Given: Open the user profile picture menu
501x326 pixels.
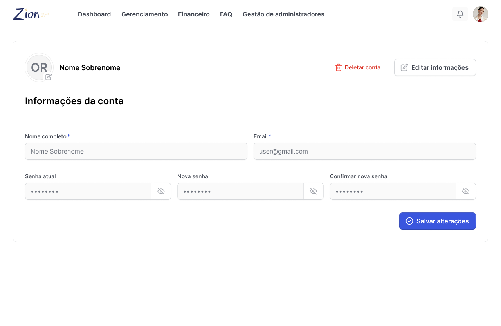Looking at the screenshot, I should coord(480,14).
